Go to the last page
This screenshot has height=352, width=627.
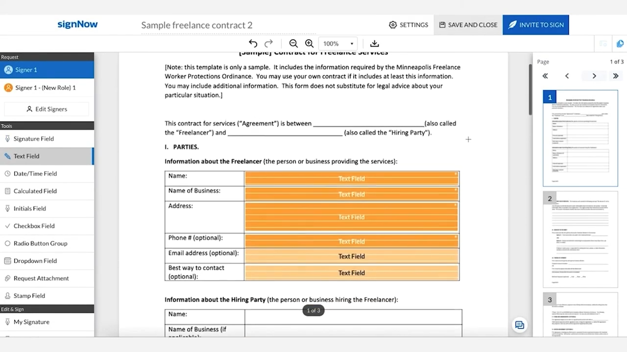pos(616,76)
